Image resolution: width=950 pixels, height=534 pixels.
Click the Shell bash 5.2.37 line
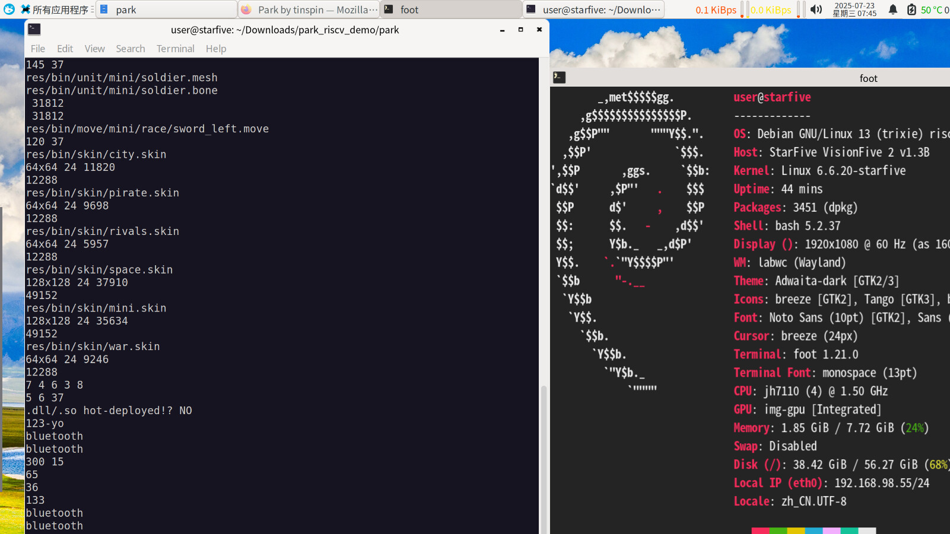[x=787, y=226]
